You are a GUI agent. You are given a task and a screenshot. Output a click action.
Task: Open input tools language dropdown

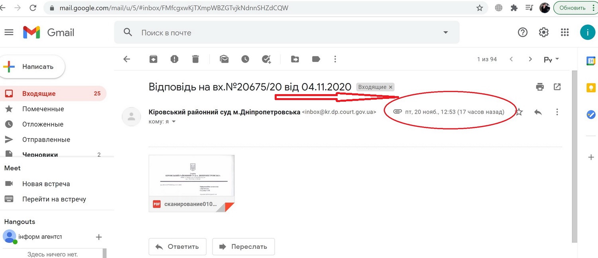552,59
